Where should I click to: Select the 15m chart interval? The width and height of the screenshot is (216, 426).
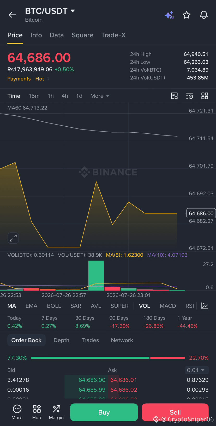[x=34, y=96]
